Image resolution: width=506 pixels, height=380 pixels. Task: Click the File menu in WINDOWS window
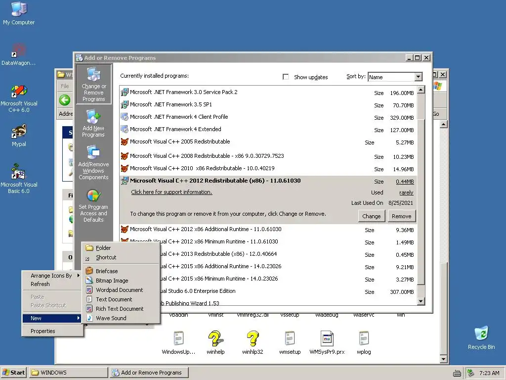(65, 86)
